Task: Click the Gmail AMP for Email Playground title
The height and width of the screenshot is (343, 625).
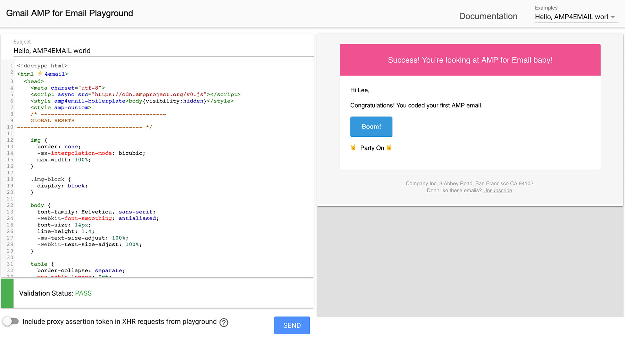Action: point(69,13)
